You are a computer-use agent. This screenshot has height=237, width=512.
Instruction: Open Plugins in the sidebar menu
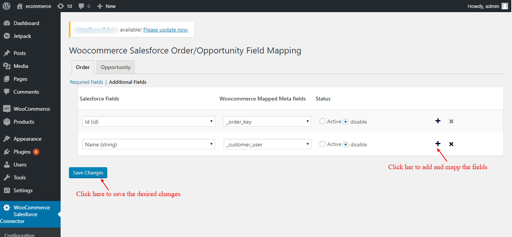[22, 152]
